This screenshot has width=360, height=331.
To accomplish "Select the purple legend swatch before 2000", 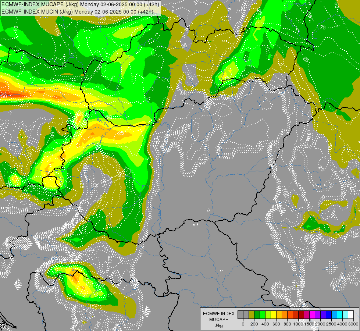I will point(317,314).
